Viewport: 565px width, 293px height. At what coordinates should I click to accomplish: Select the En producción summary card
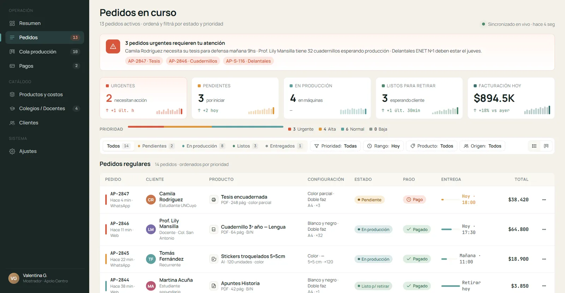327,98
